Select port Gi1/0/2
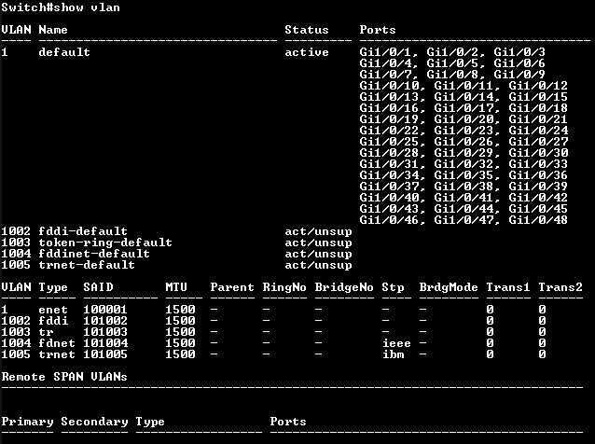The image size is (595, 444). point(454,52)
